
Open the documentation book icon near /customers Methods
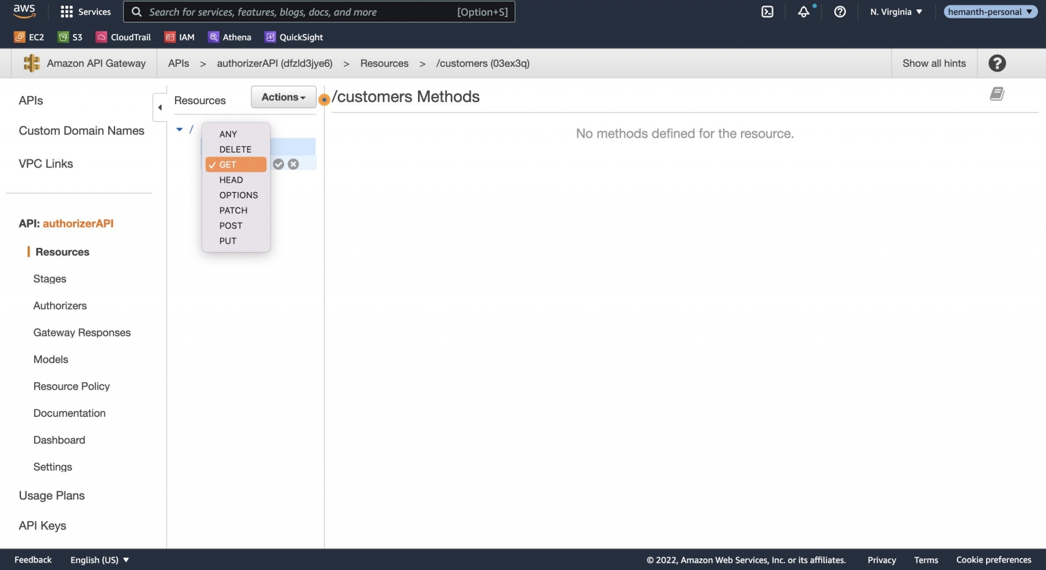click(x=996, y=93)
